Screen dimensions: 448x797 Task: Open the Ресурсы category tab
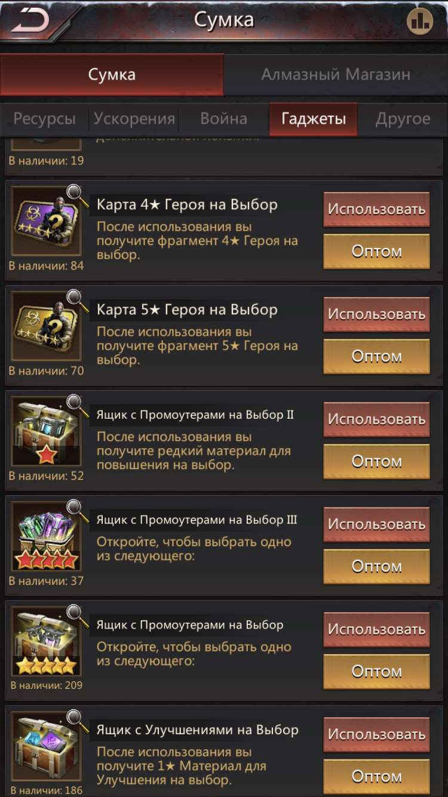pos(45,119)
